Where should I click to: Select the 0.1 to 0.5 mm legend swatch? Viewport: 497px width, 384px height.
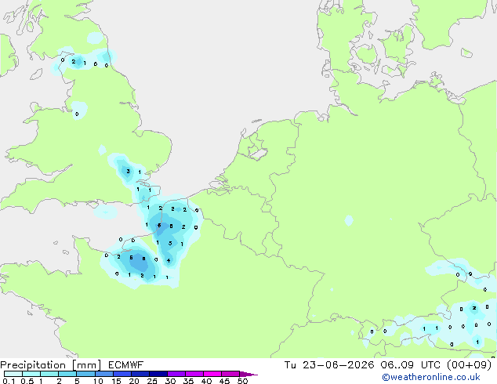click(13, 374)
